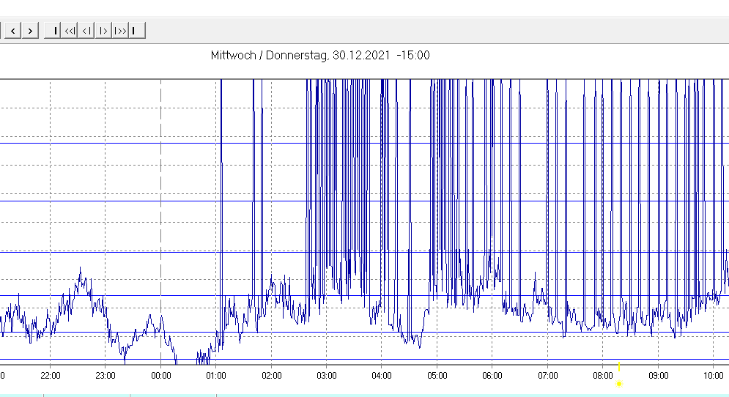
Task: Click the dashed midnight line above 00:00
Action: coord(160,220)
